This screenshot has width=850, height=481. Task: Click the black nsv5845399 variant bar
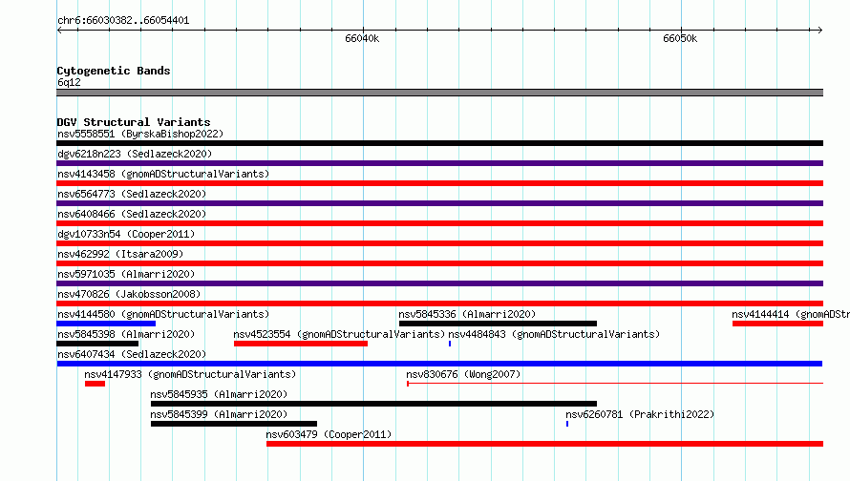tap(234, 424)
